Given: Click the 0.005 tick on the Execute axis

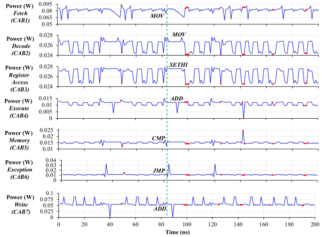Looking at the screenshot, I should point(46,112).
